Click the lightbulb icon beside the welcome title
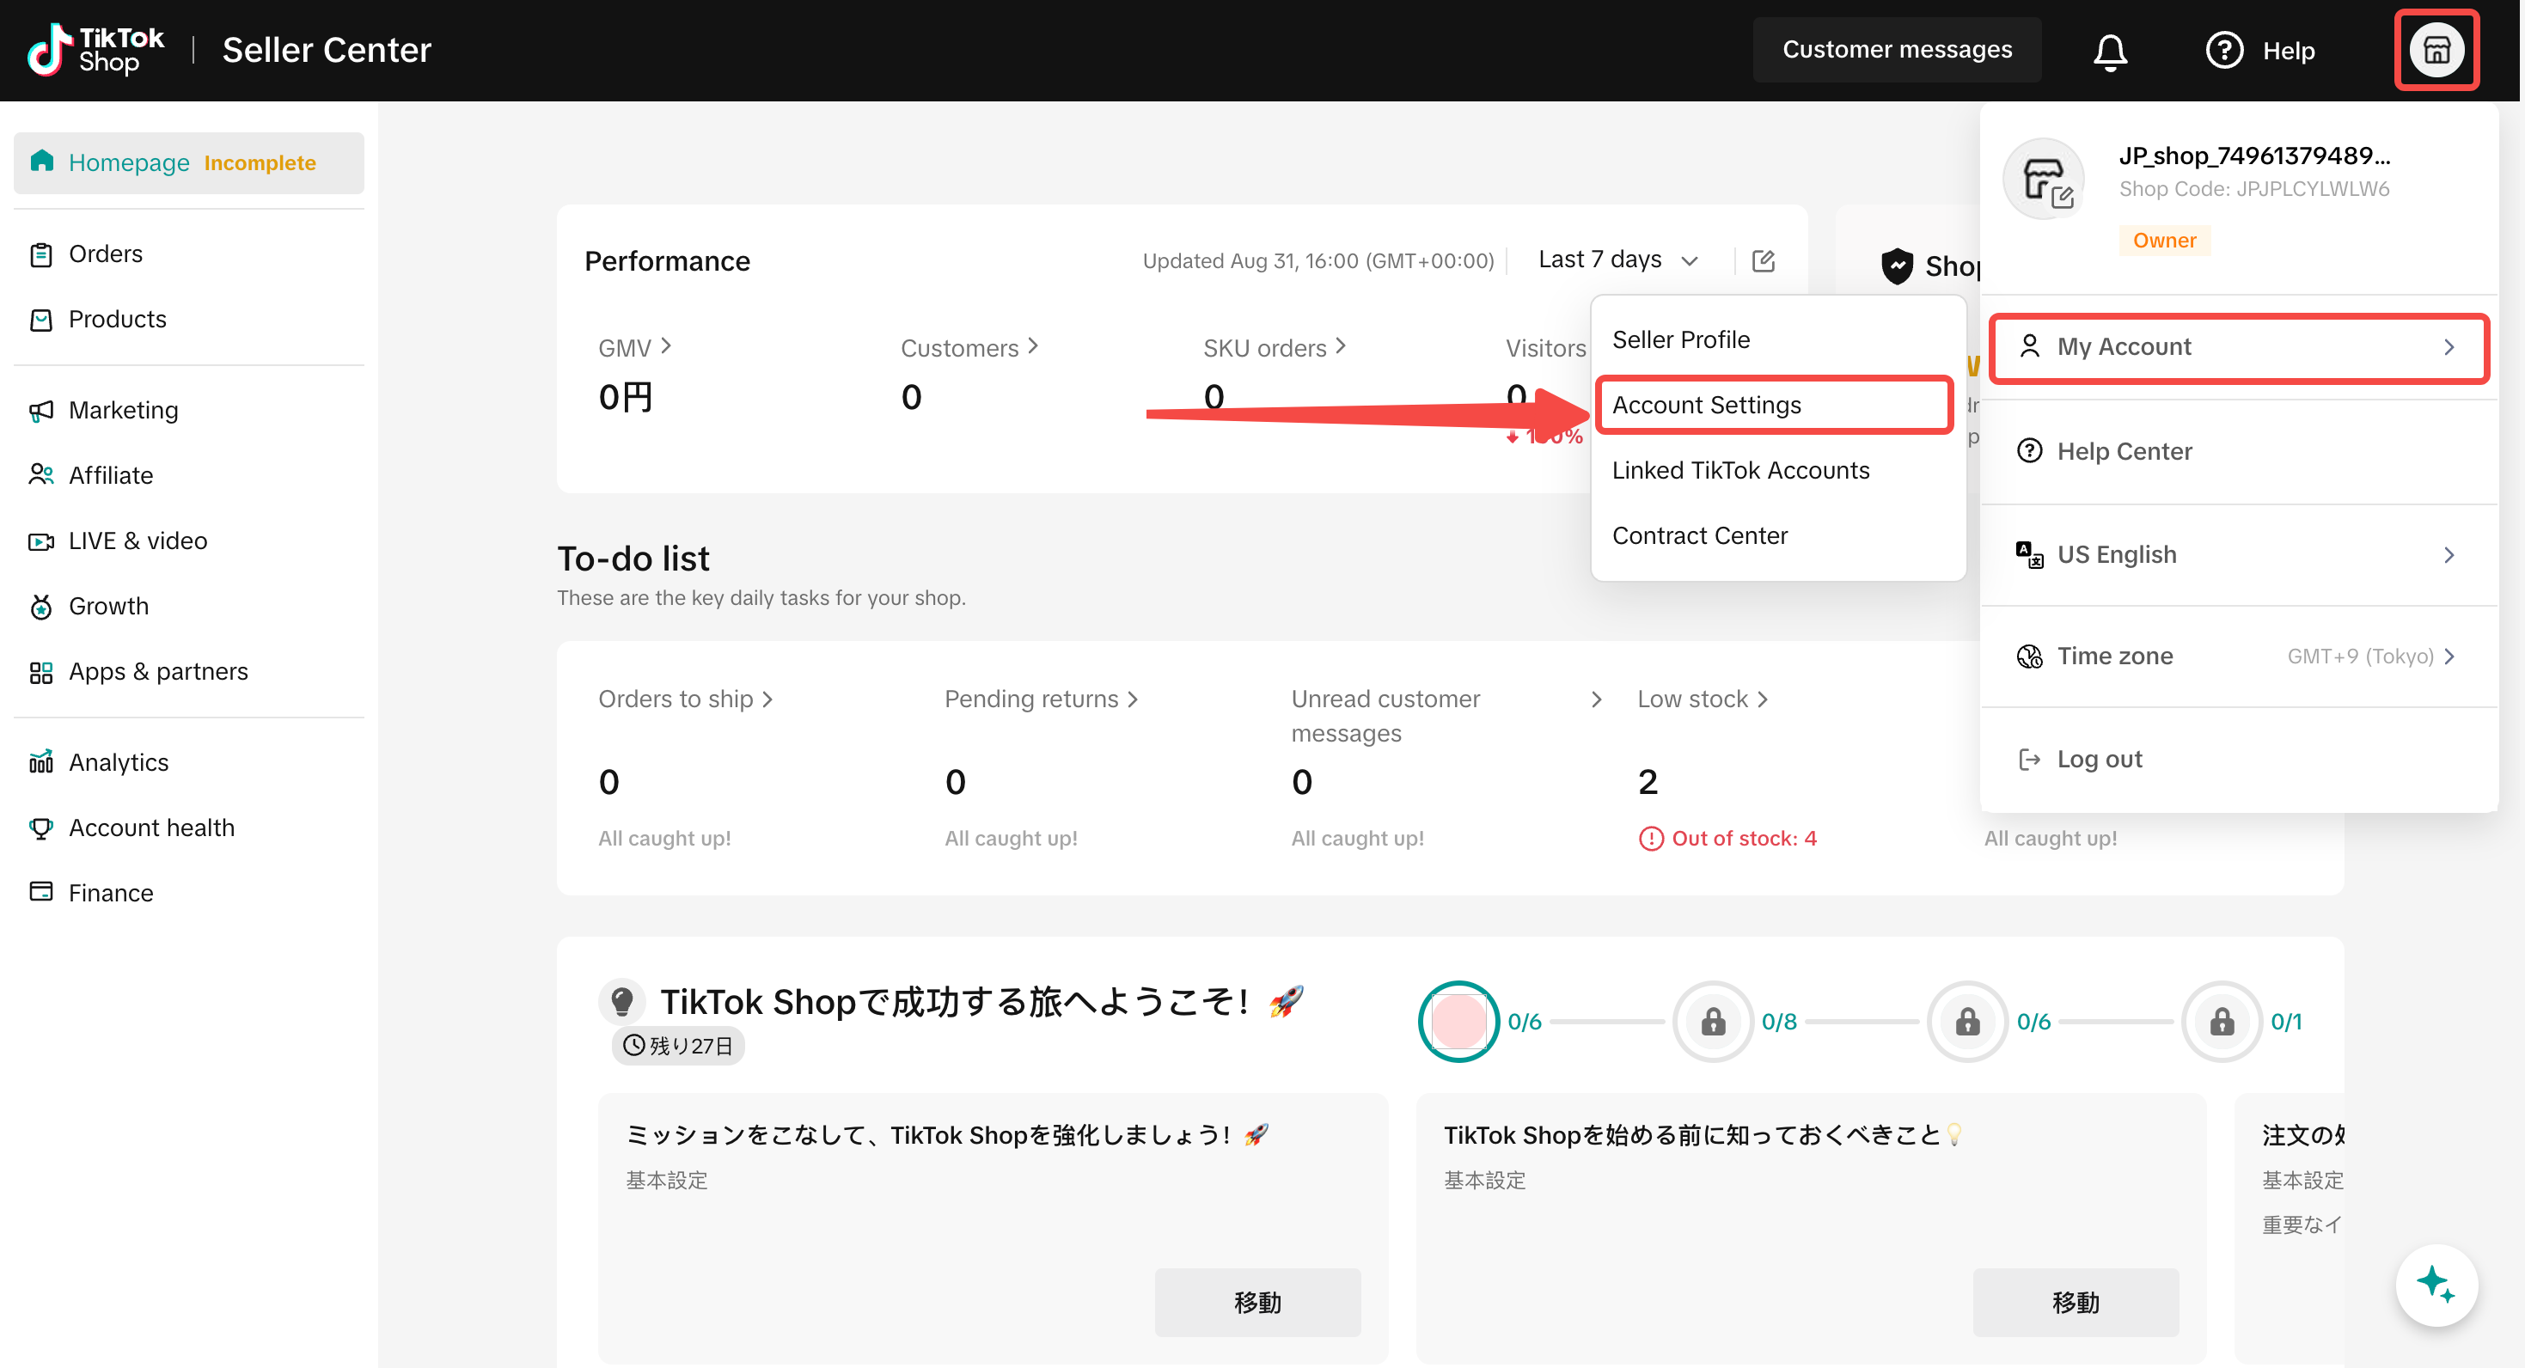Screen dimensions: 2525x1368 (x=621, y=1001)
